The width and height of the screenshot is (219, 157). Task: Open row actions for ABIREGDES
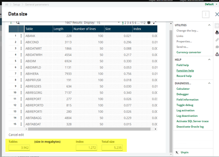[x=21, y=86]
